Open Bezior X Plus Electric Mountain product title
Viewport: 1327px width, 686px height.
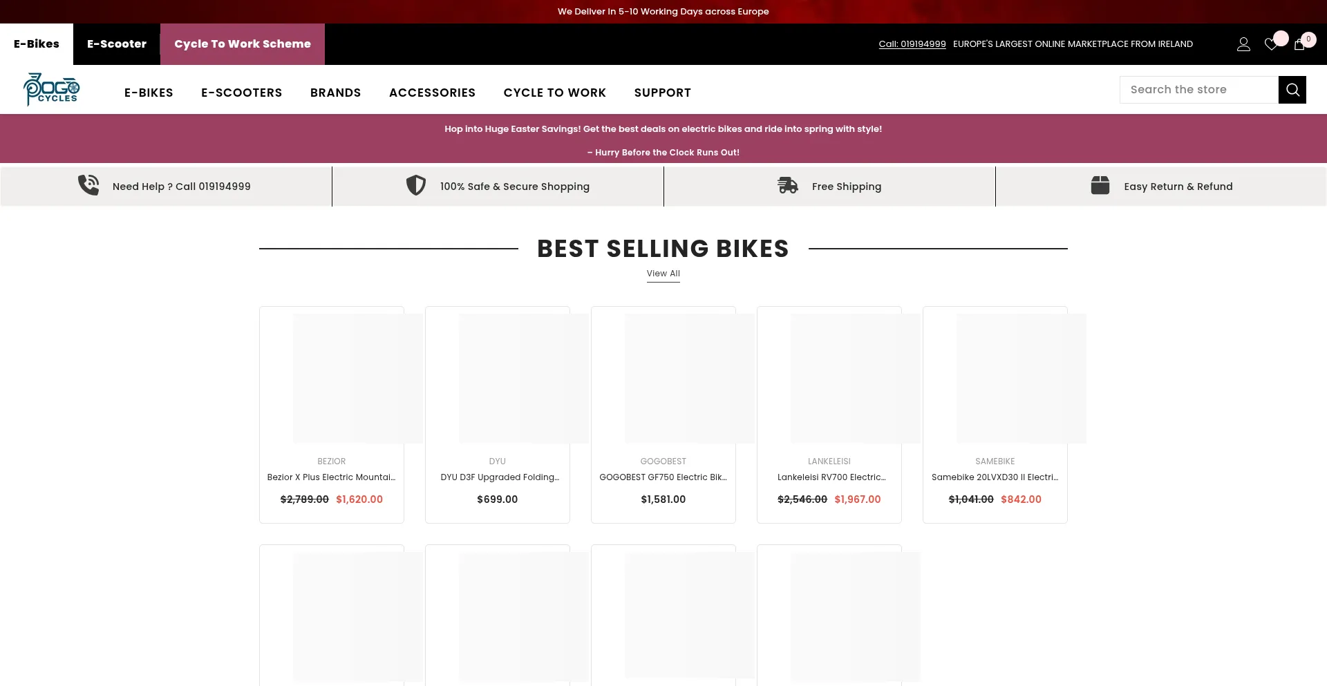coord(332,477)
